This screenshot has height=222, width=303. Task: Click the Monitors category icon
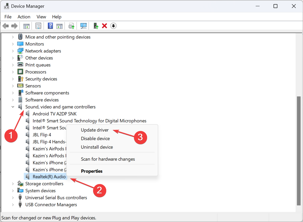pyautogui.click(x=20, y=44)
